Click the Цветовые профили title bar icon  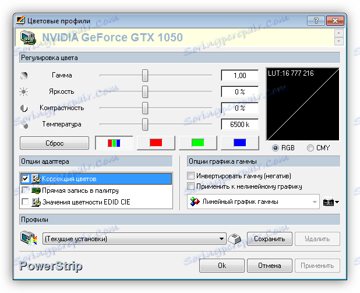pyautogui.click(x=20, y=20)
